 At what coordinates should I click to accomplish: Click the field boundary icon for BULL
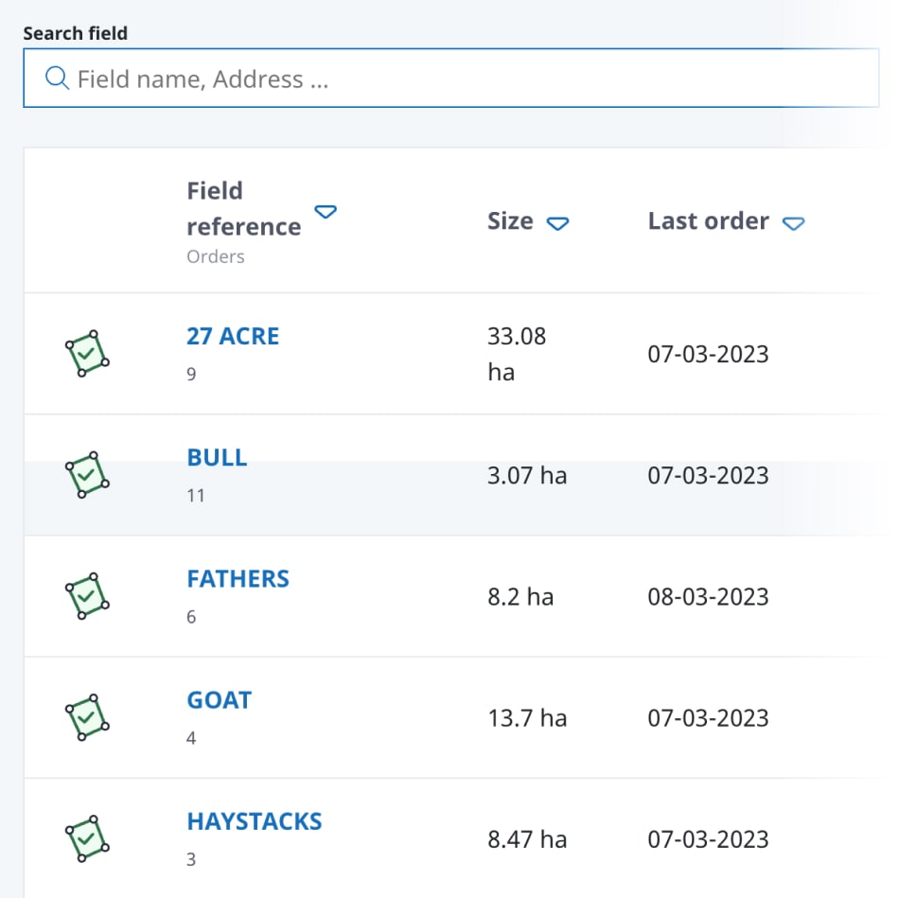(87, 475)
